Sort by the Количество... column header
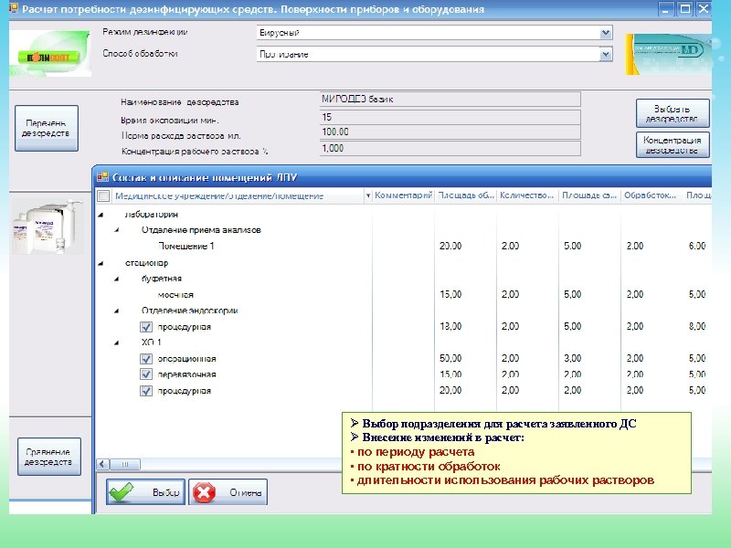The width and height of the screenshot is (731, 548). click(527, 195)
